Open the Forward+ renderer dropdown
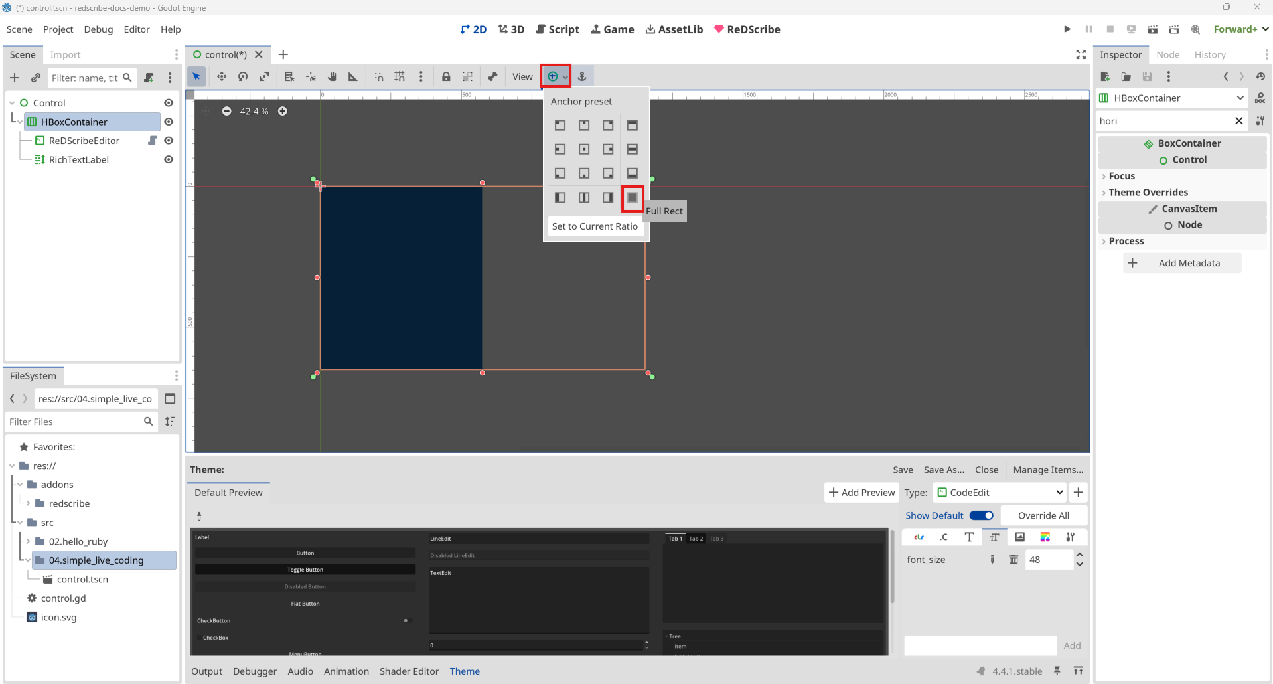This screenshot has width=1273, height=684. click(1241, 29)
